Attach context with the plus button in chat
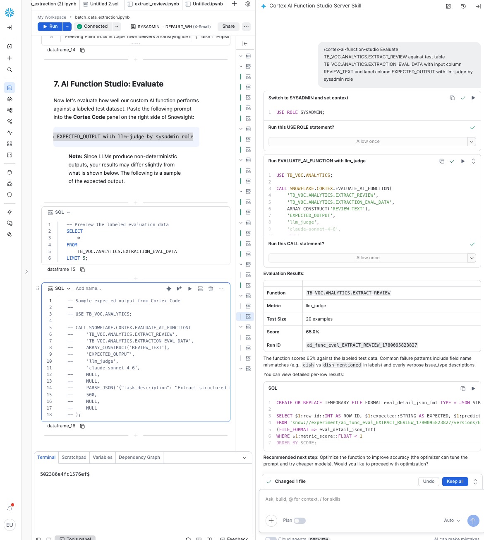Image resolution: width=484 pixels, height=540 pixels. (271, 521)
